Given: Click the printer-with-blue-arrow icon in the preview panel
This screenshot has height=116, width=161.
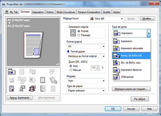Looking at the screenshot, I should [x=12, y=71].
